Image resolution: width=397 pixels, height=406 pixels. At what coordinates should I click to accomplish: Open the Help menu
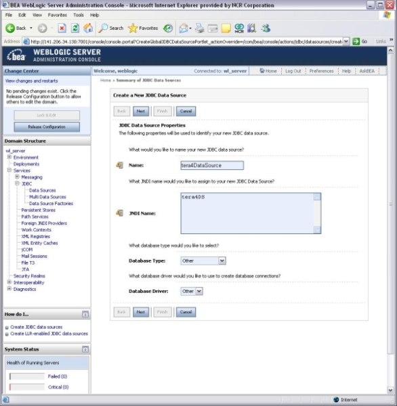point(95,15)
